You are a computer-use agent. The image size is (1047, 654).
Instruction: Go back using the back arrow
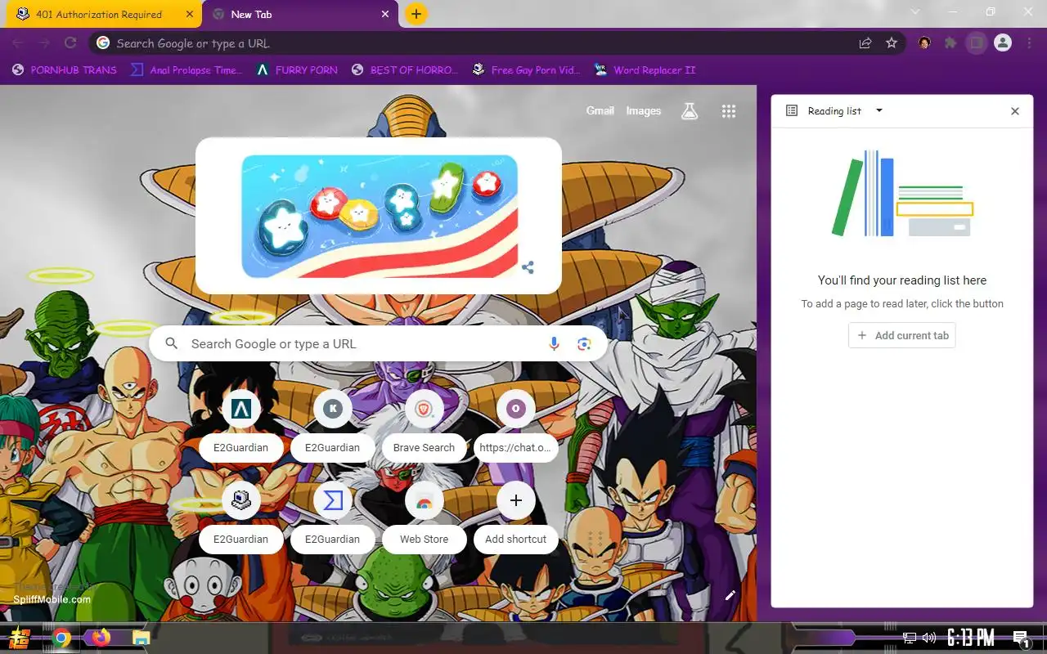18,43
